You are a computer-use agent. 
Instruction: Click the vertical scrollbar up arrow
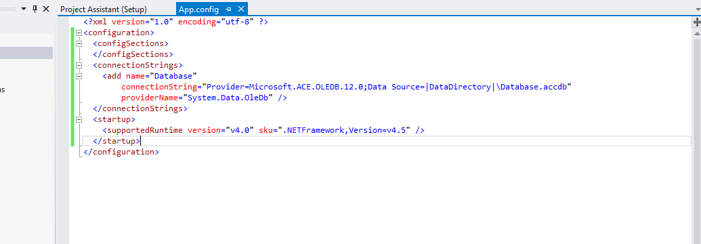pos(696,34)
